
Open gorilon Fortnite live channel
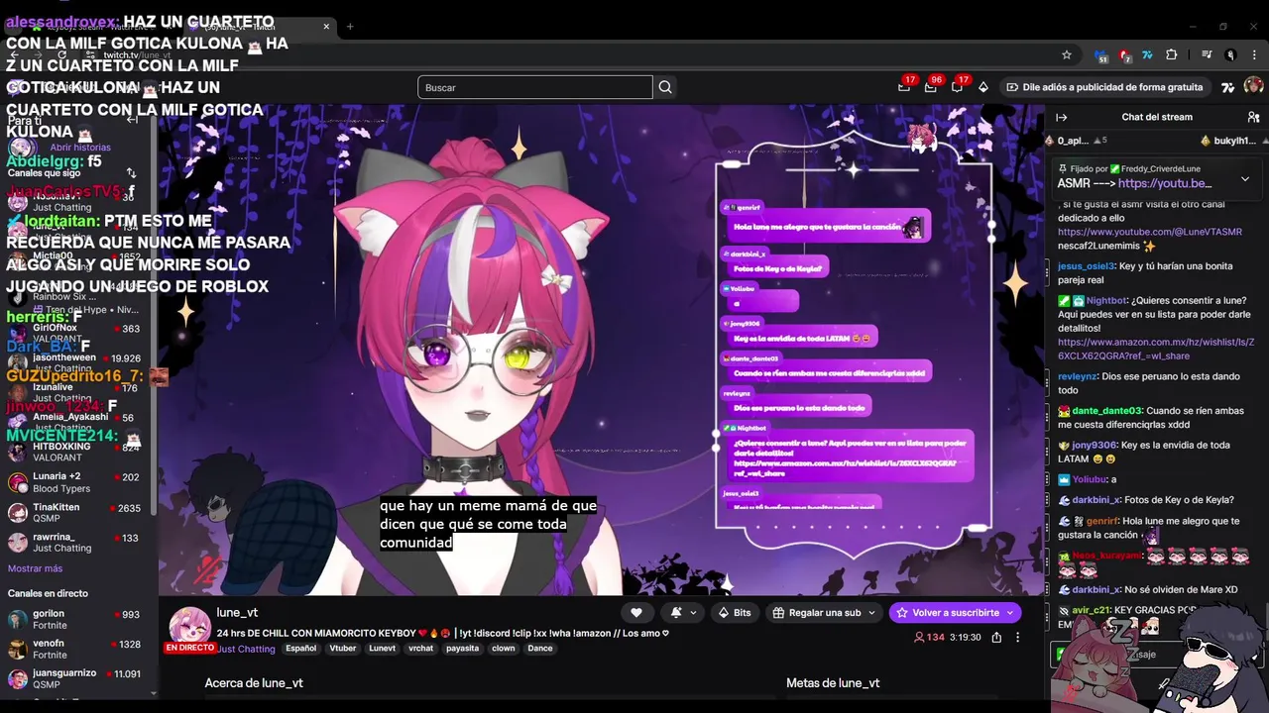(x=78, y=620)
